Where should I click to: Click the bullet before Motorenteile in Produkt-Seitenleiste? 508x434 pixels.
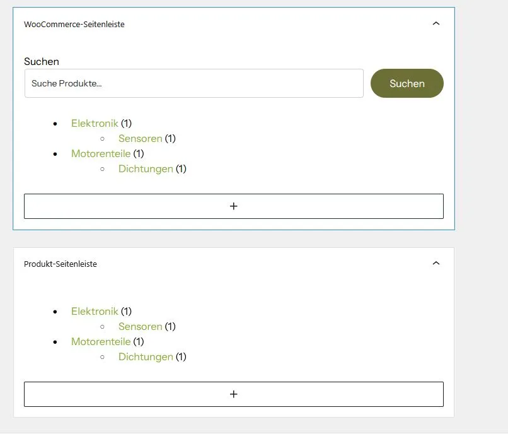click(55, 342)
